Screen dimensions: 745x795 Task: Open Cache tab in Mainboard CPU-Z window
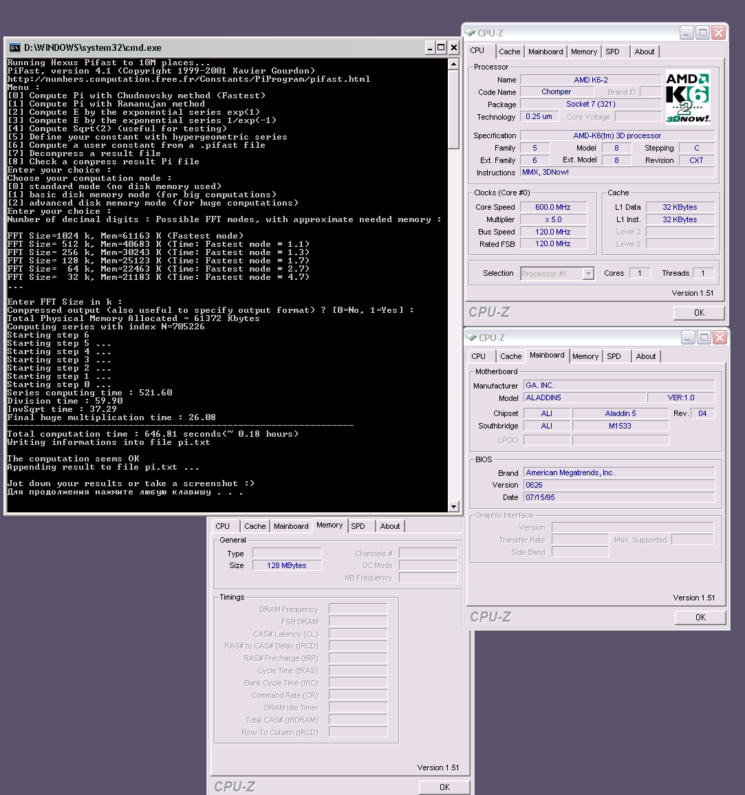(510, 356)
